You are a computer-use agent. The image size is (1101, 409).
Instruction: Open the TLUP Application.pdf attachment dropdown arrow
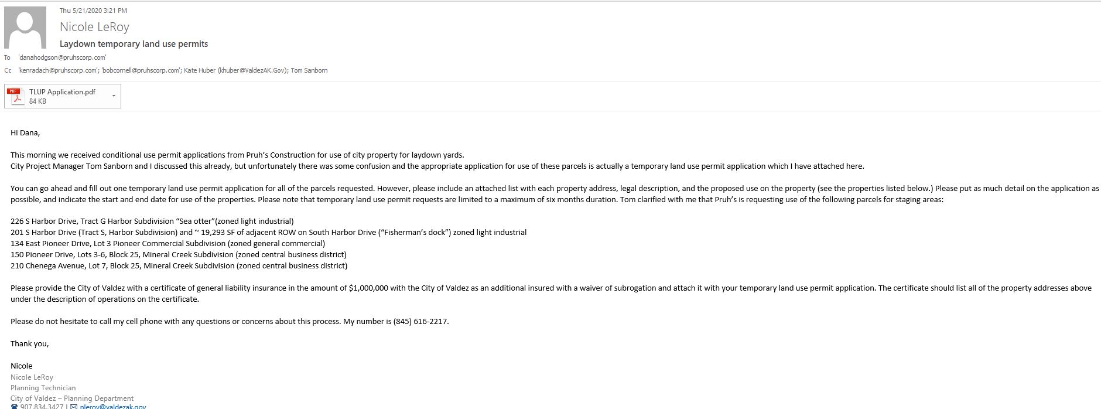click(x=114, y=96)
